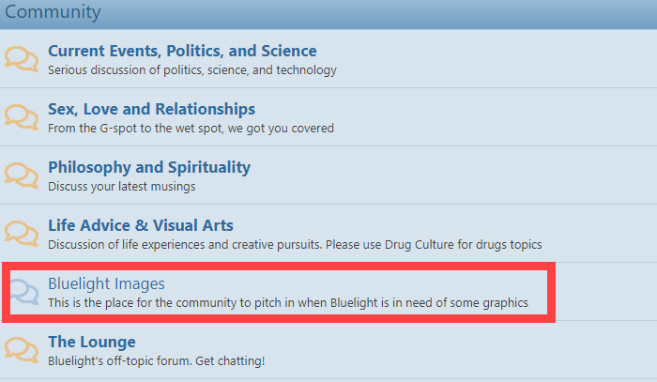This screenshot has width=657, height=382.
Task: Click 'From the G-spot to the wet spot' text
Action: 191,129
